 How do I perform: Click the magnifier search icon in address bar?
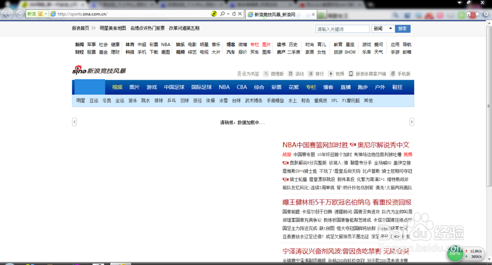(222, 14)
